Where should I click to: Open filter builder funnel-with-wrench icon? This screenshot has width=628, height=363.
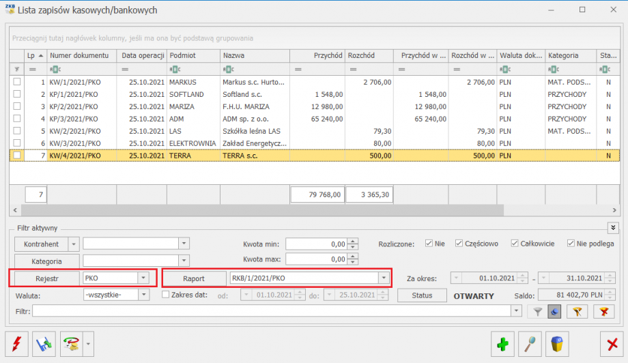pyautogui.click(x=577, y=311)
